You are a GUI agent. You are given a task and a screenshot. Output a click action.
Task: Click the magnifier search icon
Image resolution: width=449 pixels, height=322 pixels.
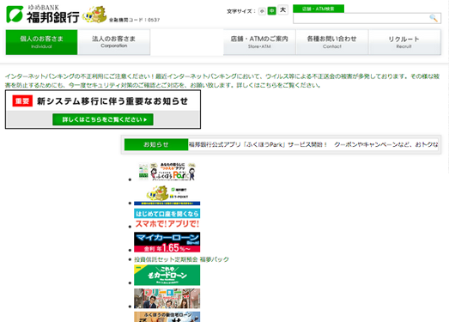434,18
